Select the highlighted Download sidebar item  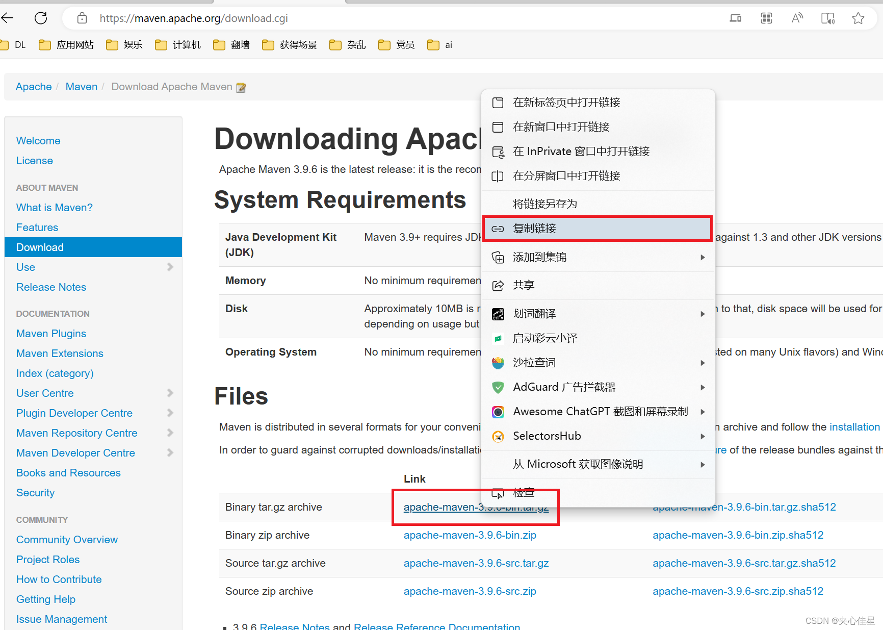(x=93, y=247)
